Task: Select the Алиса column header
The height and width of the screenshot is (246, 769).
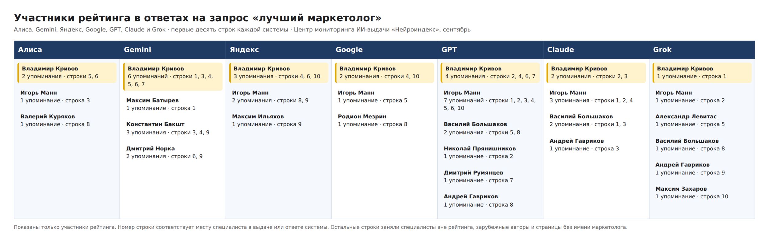Action: [x=67, y=50]
